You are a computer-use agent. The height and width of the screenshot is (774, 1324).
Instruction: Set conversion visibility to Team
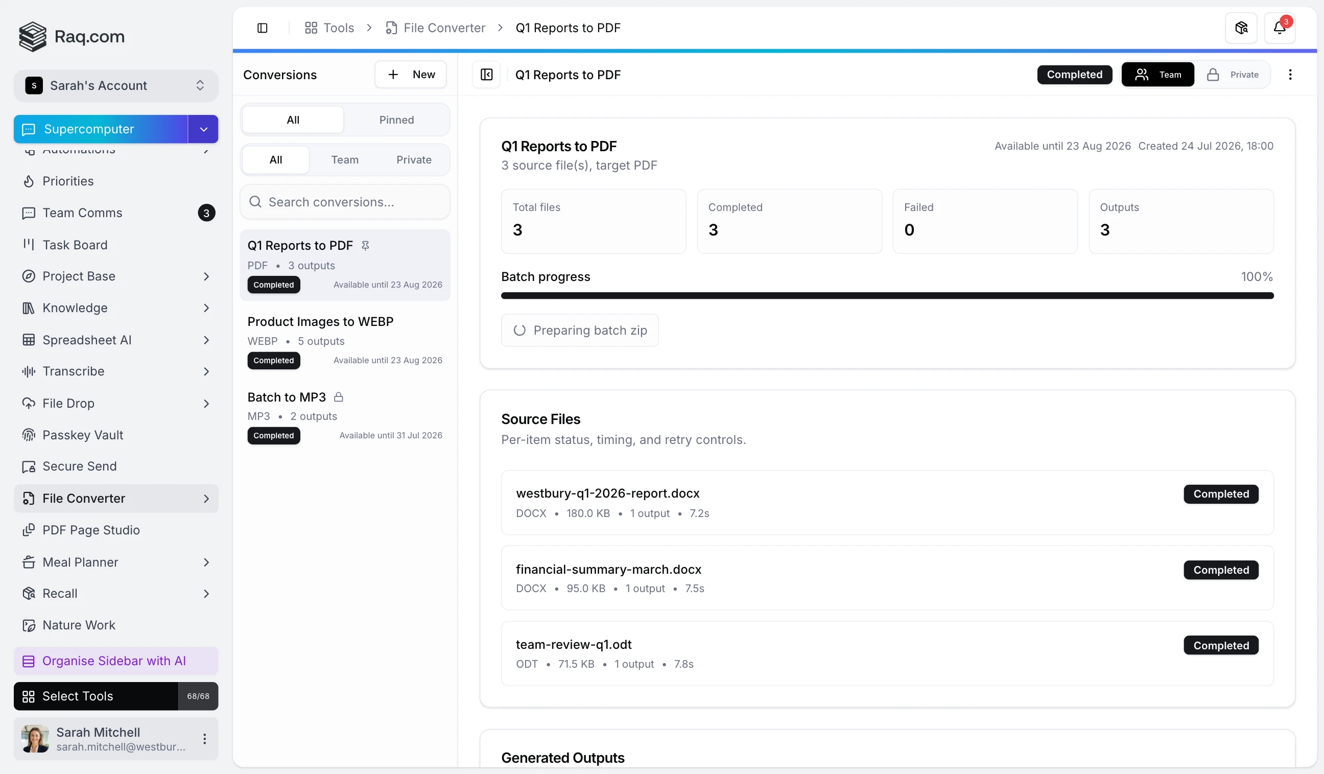[1158, 75]
